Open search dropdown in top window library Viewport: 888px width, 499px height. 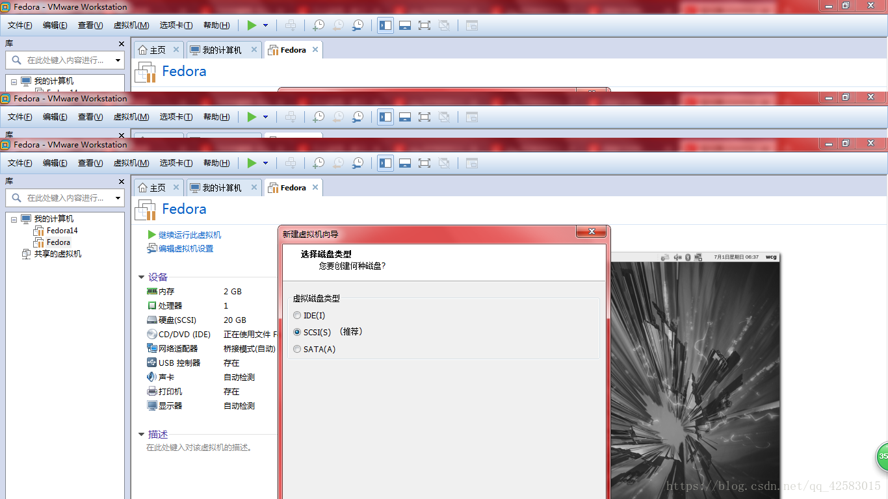(x=118, y=60)
